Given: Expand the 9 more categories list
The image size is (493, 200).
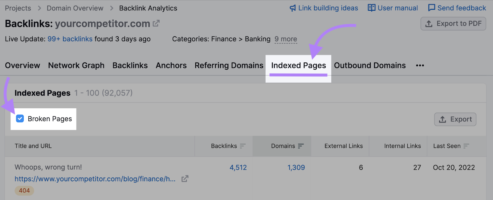Looking at the screenshot, I should [286, 39].
